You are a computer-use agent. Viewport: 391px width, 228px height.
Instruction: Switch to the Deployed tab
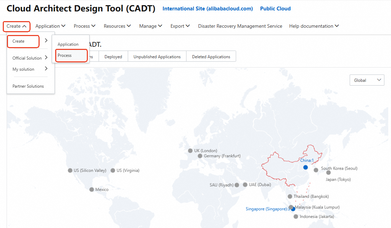click(113, 57)
